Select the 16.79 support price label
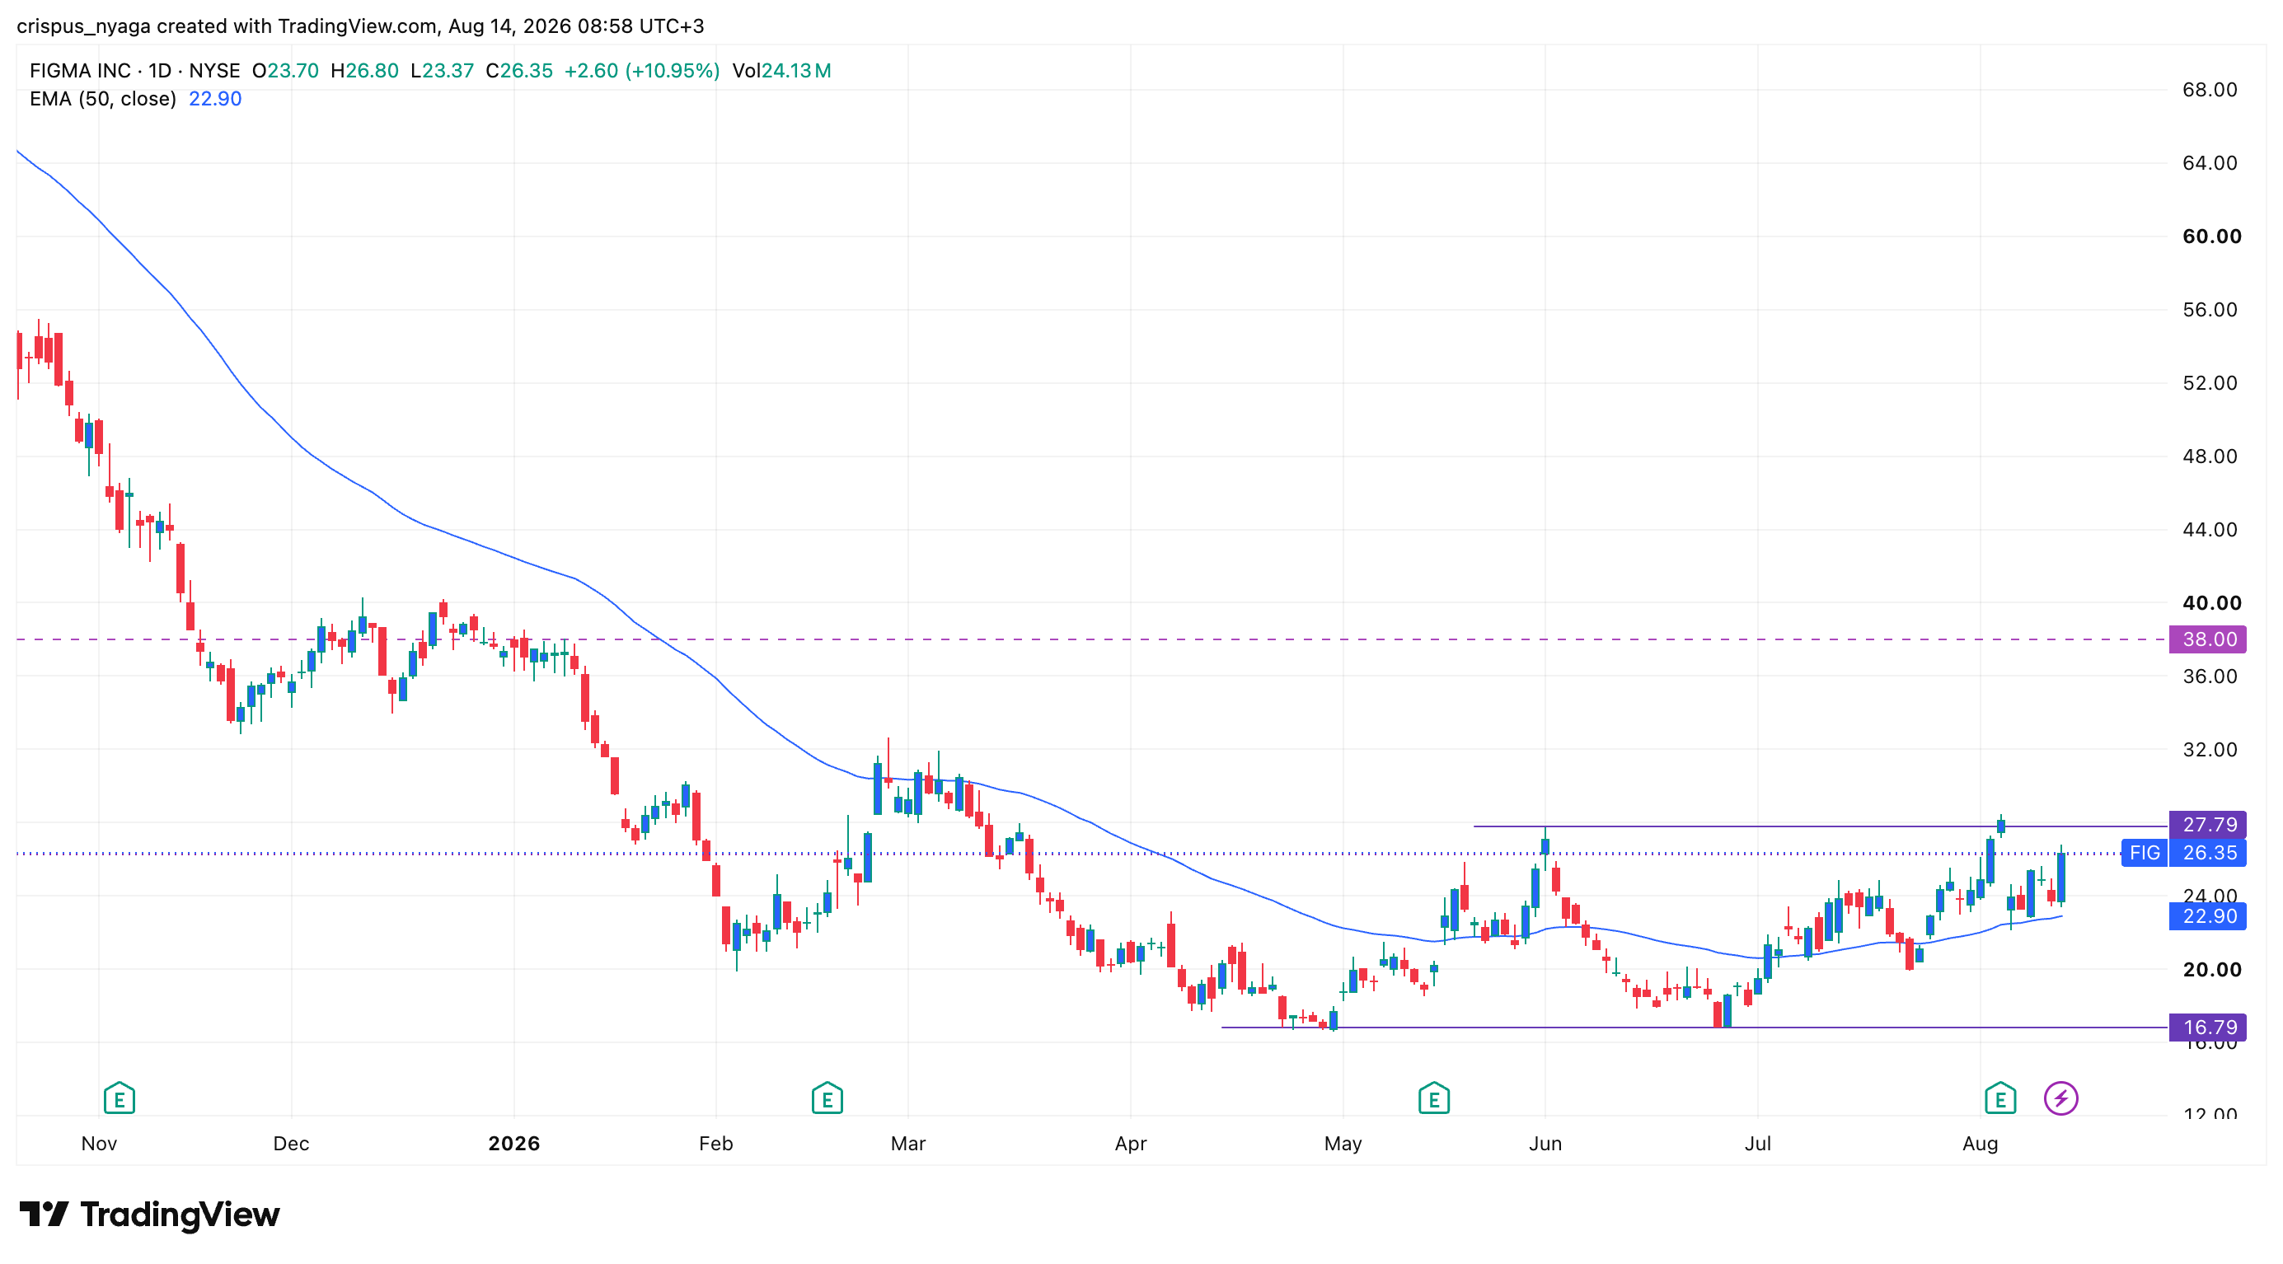The height and width of the screenshot is (1264, 2283). (x=2208, y=1028)
